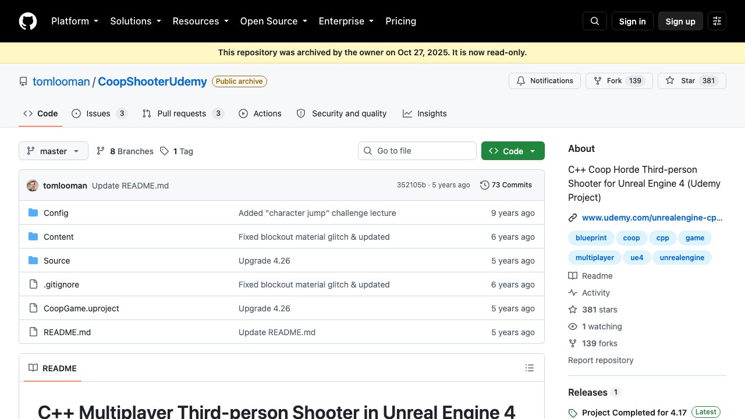Open the Project Completed for 4.17 release
745x419 pixels.
(634, 413)
